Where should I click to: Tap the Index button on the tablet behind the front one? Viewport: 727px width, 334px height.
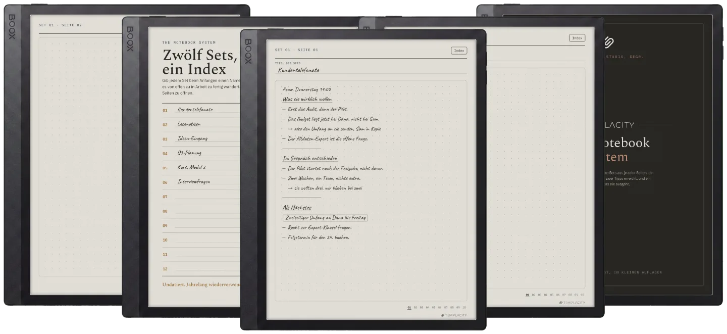[x=577, y=38]
